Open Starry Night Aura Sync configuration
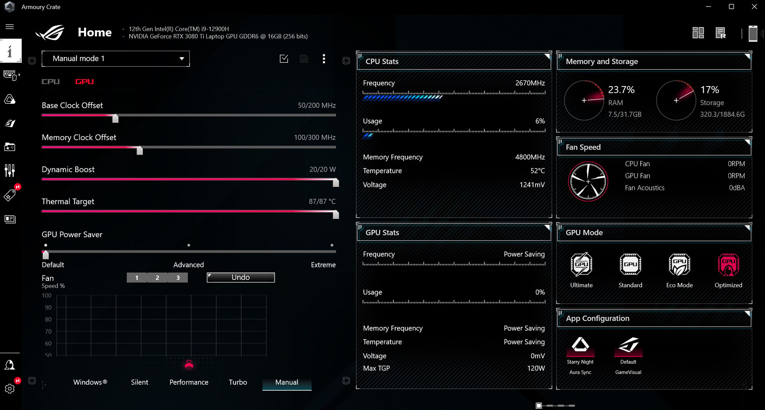The height and width of the screenshot is (410, 765). coord(580,345)
